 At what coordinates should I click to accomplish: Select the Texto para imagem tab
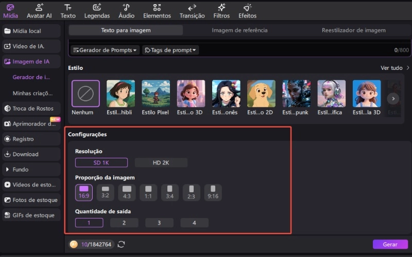coord(126,30)
